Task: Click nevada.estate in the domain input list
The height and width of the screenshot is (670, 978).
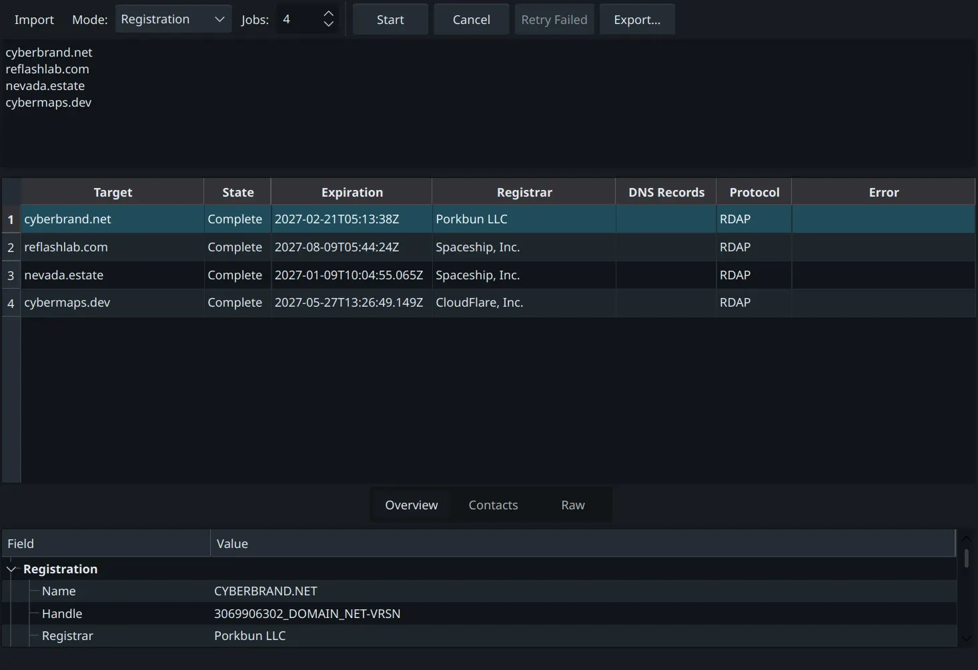Action: click(45, 85)
